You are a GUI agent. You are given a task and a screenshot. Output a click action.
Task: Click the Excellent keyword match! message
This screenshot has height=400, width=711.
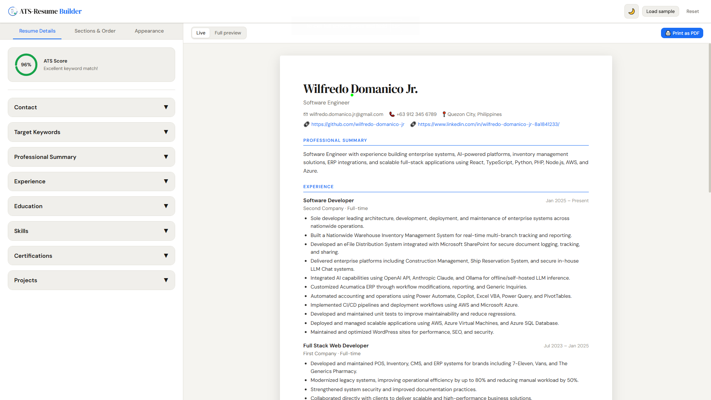71,69
